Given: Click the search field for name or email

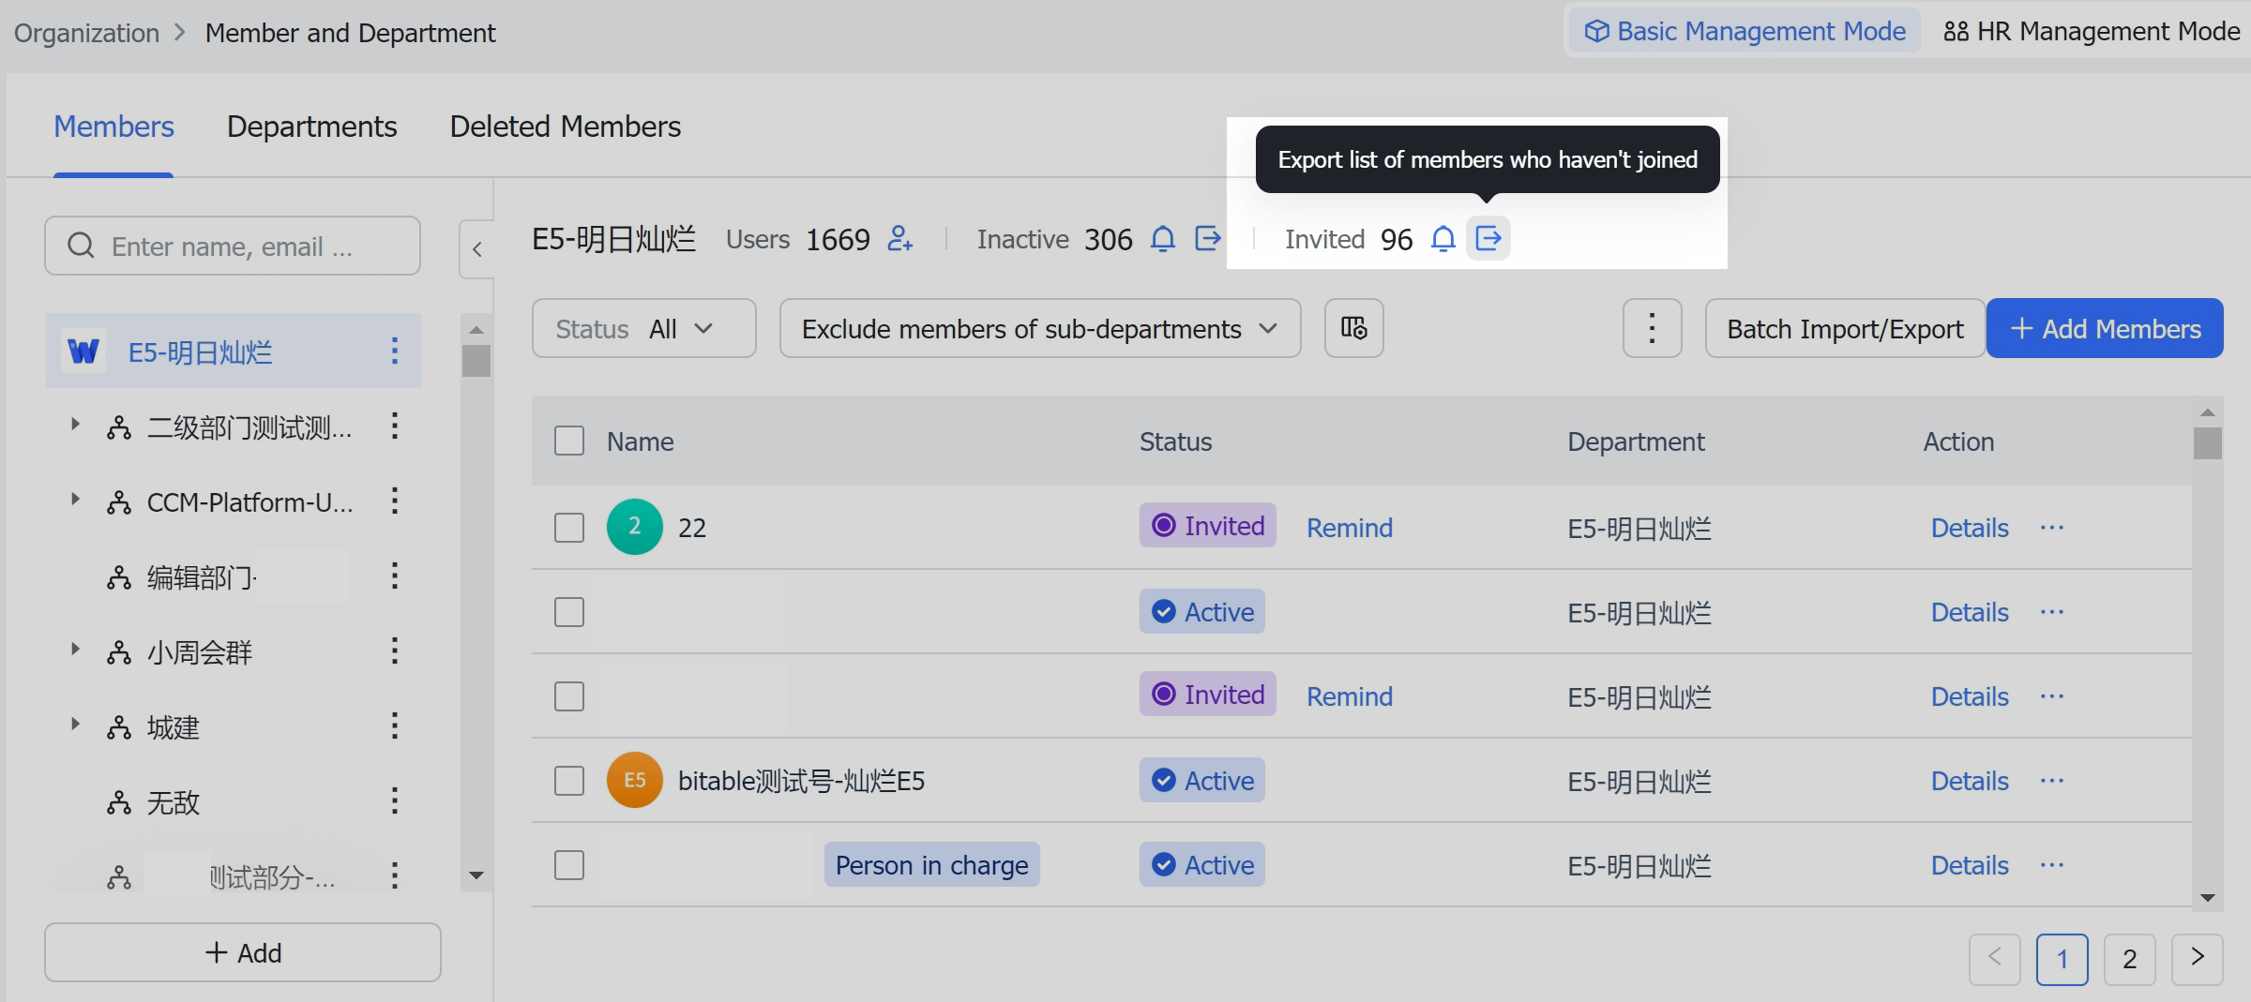Looking at the screenshot, I should pyautogui.click(x=233, y=246).
